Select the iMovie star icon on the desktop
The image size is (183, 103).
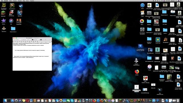(3, 21)
